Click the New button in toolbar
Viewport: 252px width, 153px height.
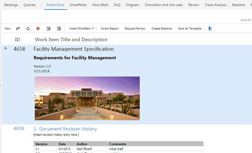point(8,29)
